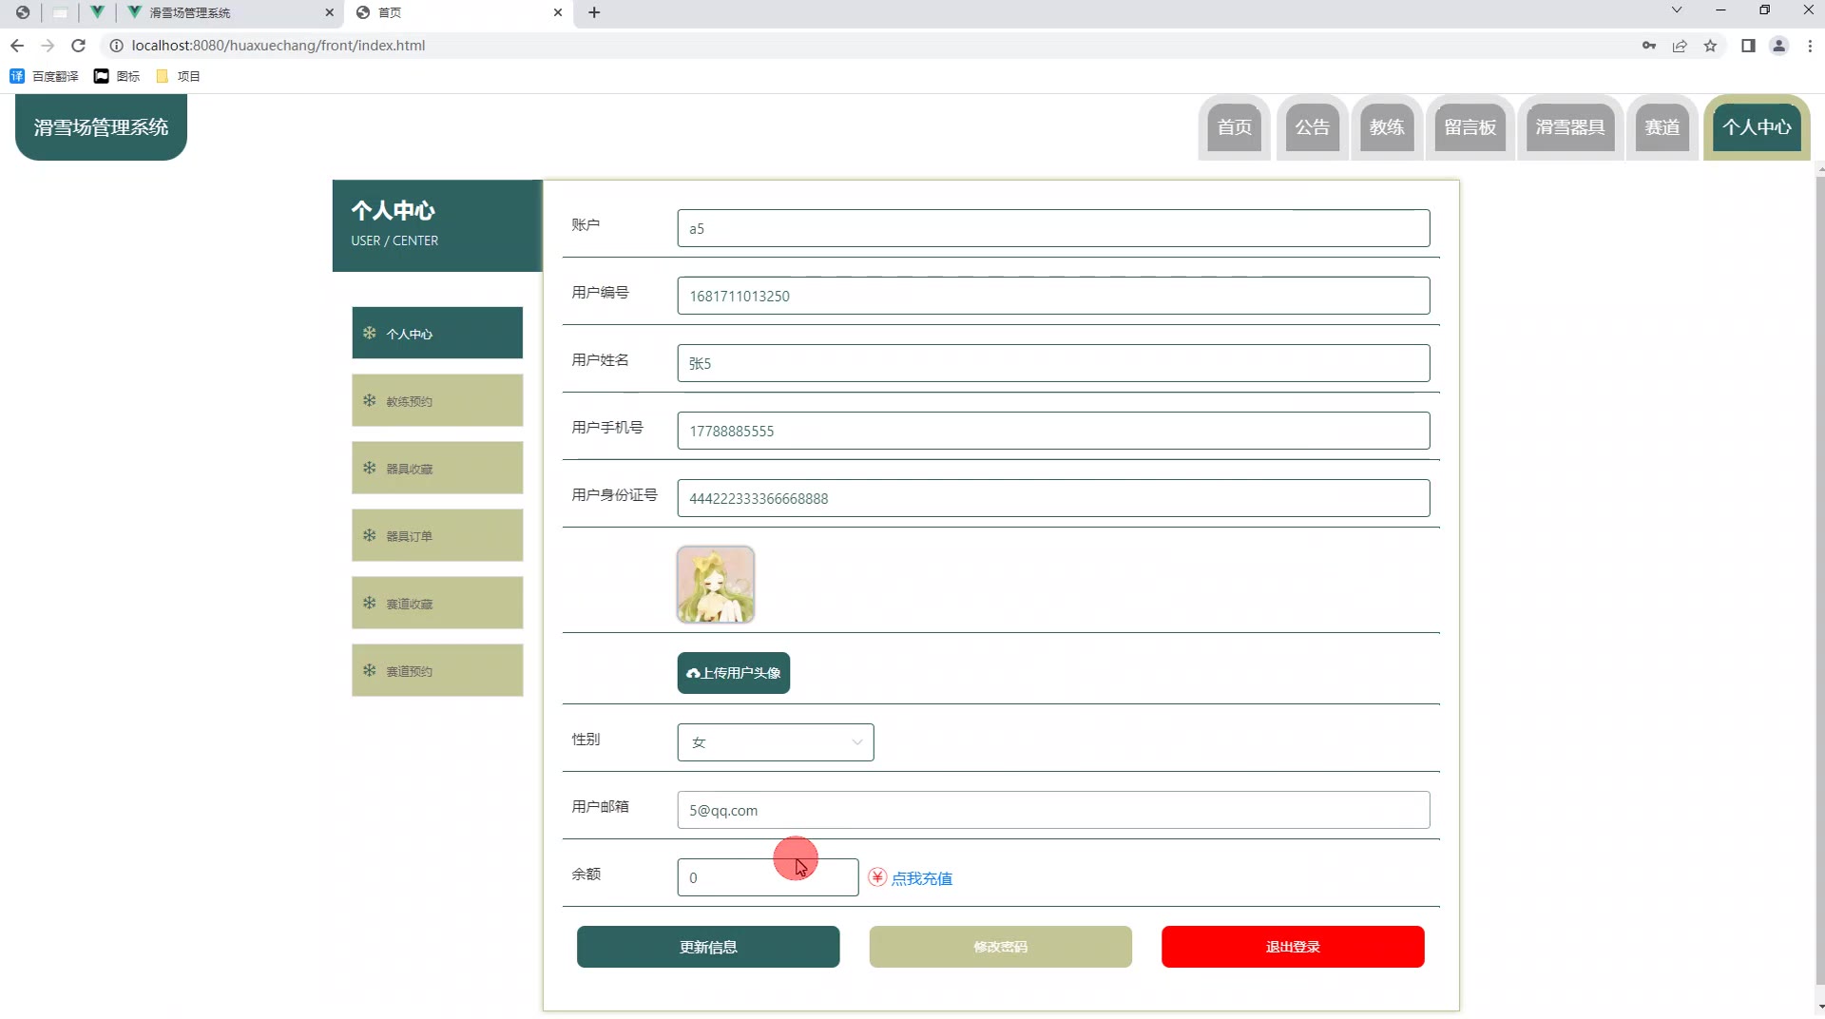Go to the 首页 navigation tab
This screenshot has height=1019, width=1825.
coord(1235,127)
